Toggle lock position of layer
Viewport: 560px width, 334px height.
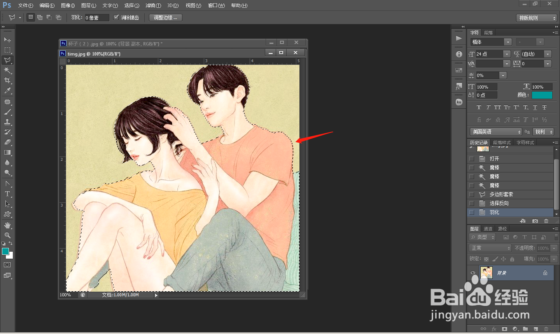[x=503, y=259]
